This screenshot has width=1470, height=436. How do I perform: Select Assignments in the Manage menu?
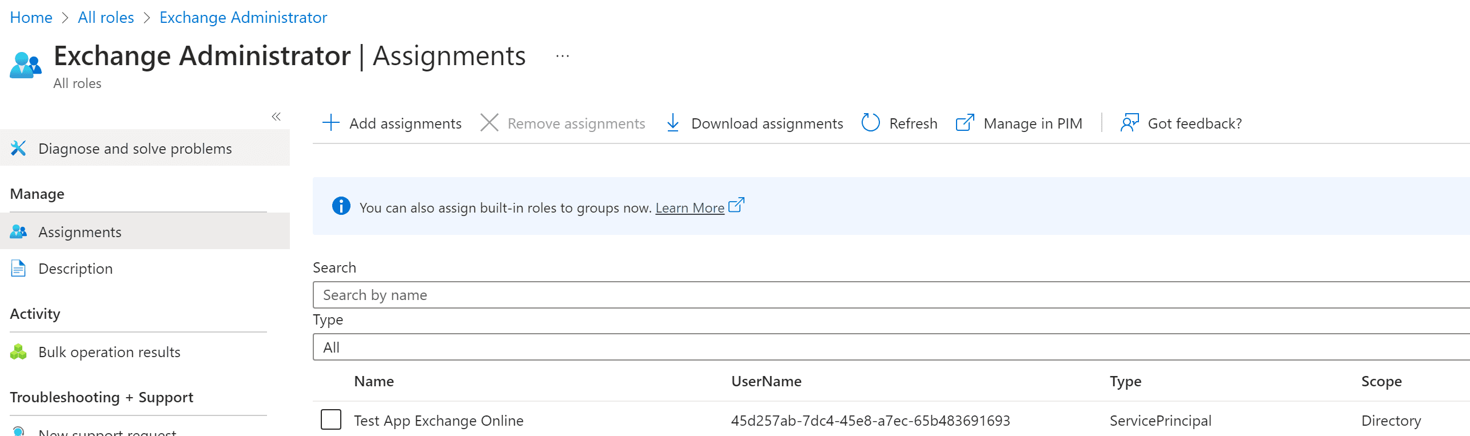[80, 232]
